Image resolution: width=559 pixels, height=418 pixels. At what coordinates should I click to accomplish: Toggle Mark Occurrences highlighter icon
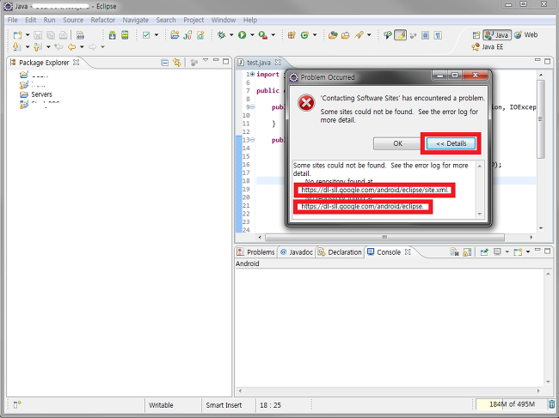[x=401, y=35]
